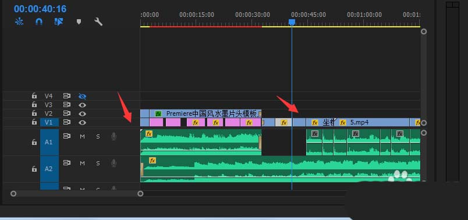The height and width of the screenshot is (220, 468).
Task: Toggle sync lock on A1 track
Action: [67, 136]
